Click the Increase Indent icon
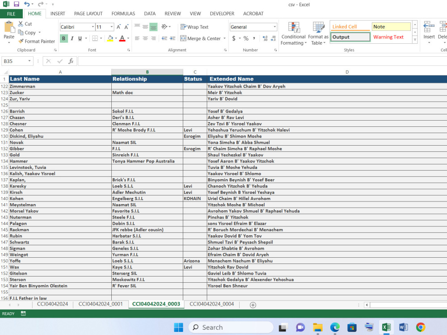 pyautogui.click(x=173, y=38)
